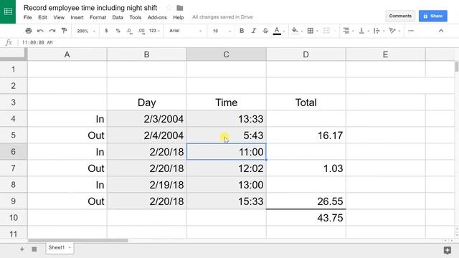Add a new sheet
This screenshot has height=258, width=459.
22,249
